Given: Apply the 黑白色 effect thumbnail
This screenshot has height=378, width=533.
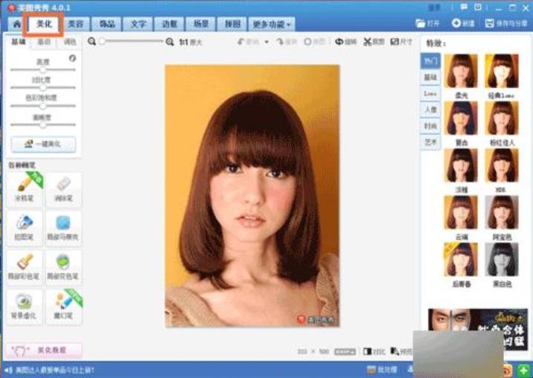Looking at the screenshot, I should (x=502, y=259).
